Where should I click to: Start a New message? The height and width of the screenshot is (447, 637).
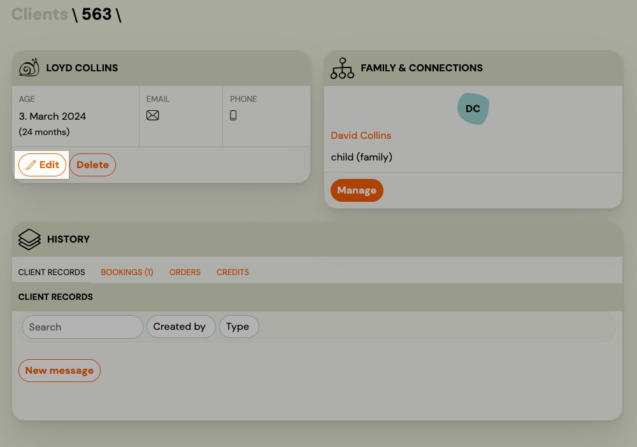[59, 370]
